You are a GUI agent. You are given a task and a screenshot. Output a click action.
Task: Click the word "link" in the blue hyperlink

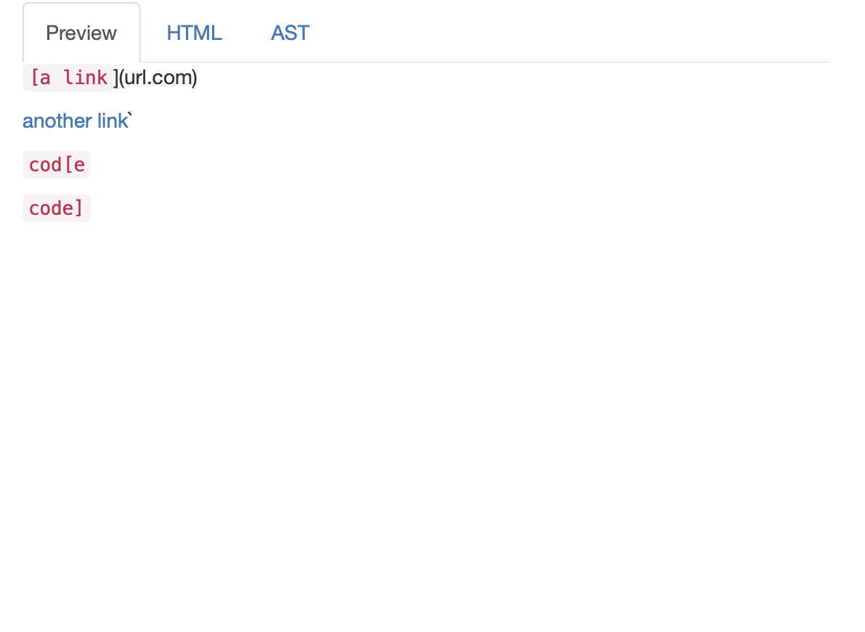pos(112,121)
